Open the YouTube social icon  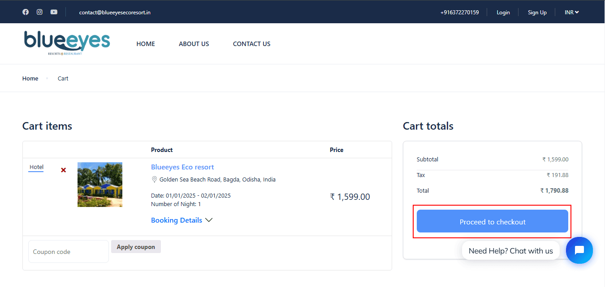tap(54, 12)
